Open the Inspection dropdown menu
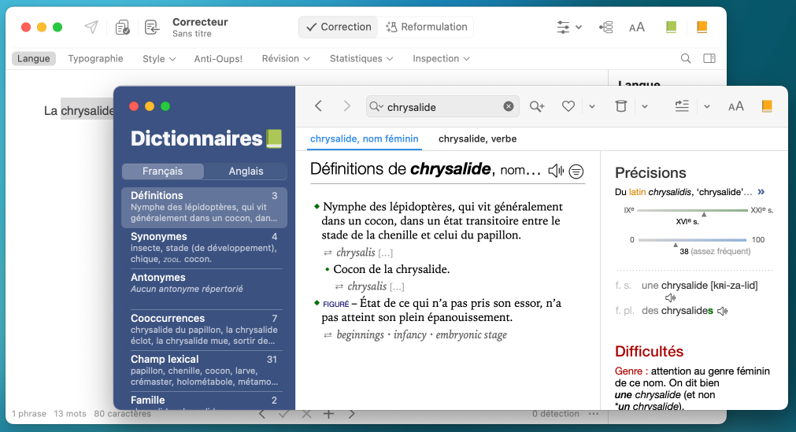This screenshot has height=432, width=796. tap(441, 59)
